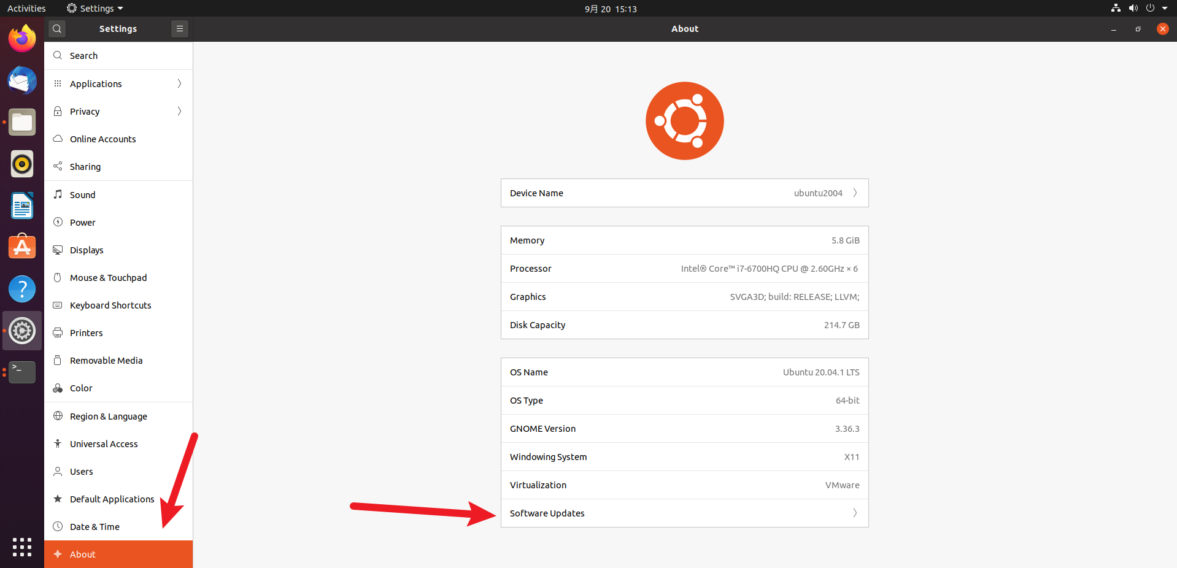The height and width of the screenshot is (568, 1177).
Task: Click the Displays monitor icon
Action: click(x=58, y=250)
